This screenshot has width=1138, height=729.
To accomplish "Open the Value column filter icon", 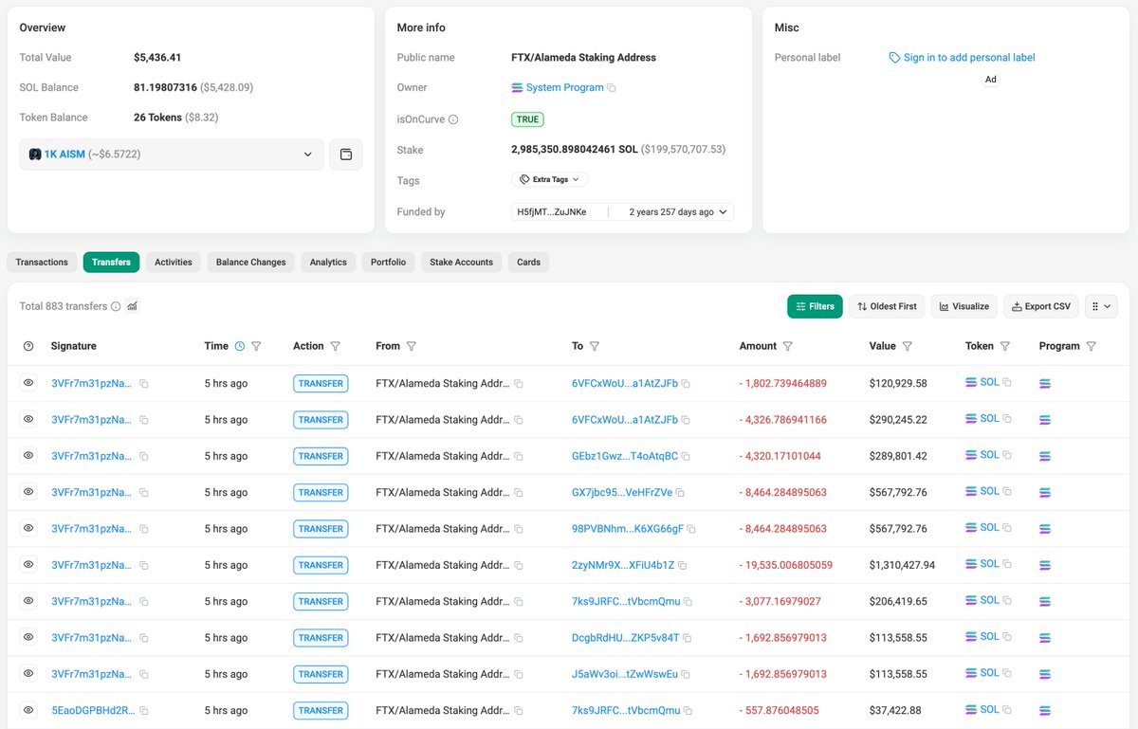I will 908,346.
